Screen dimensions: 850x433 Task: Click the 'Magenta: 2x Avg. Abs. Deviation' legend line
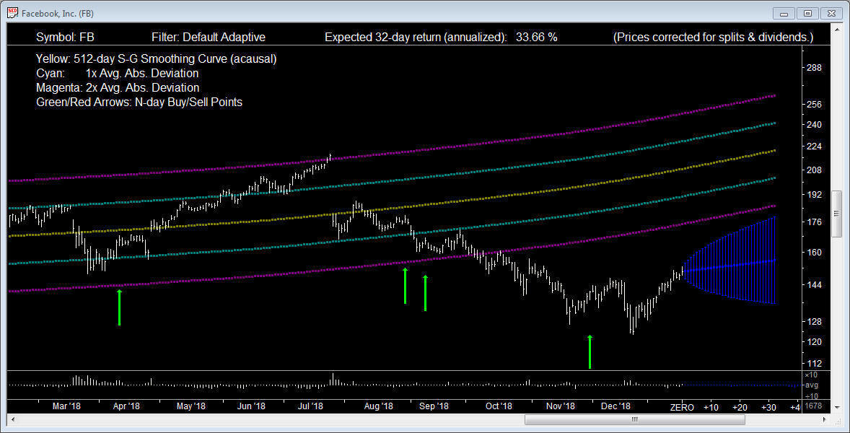118,88
